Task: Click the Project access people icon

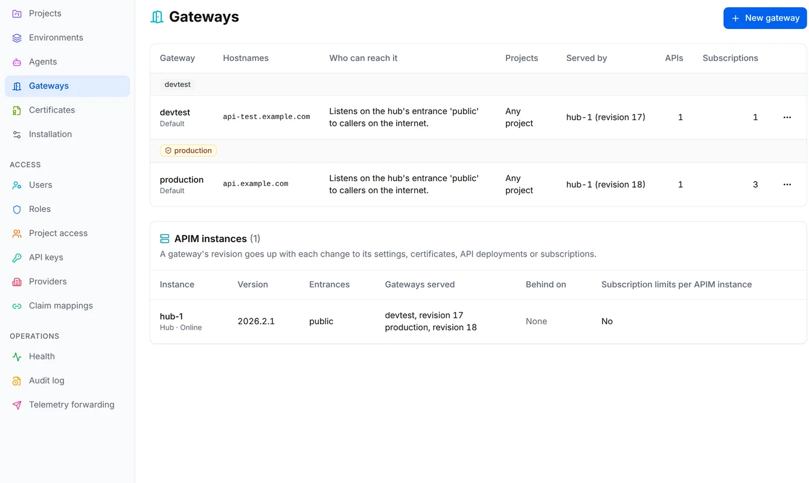Action: [x=17, y=233]
